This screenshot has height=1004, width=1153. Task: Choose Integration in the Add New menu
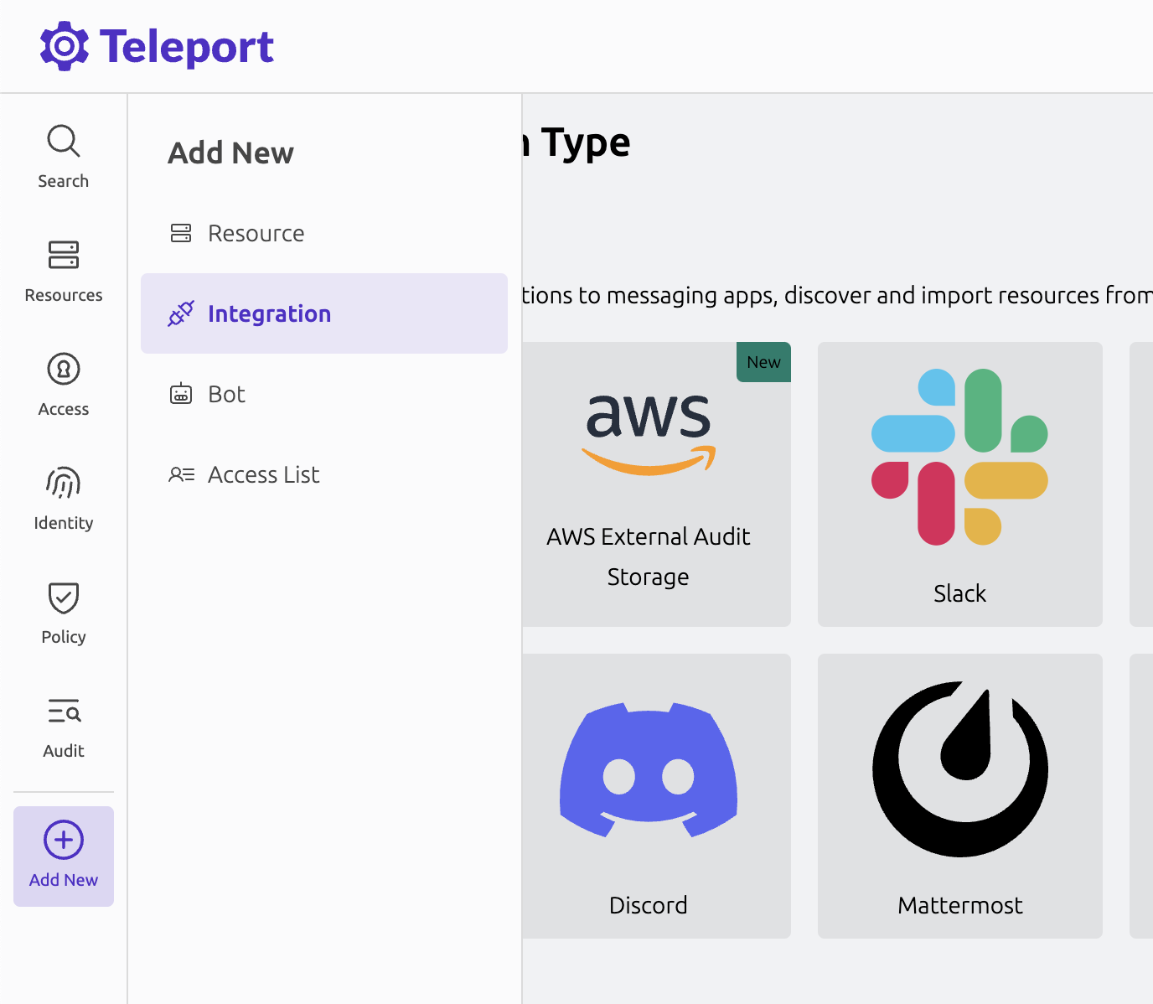269,313
